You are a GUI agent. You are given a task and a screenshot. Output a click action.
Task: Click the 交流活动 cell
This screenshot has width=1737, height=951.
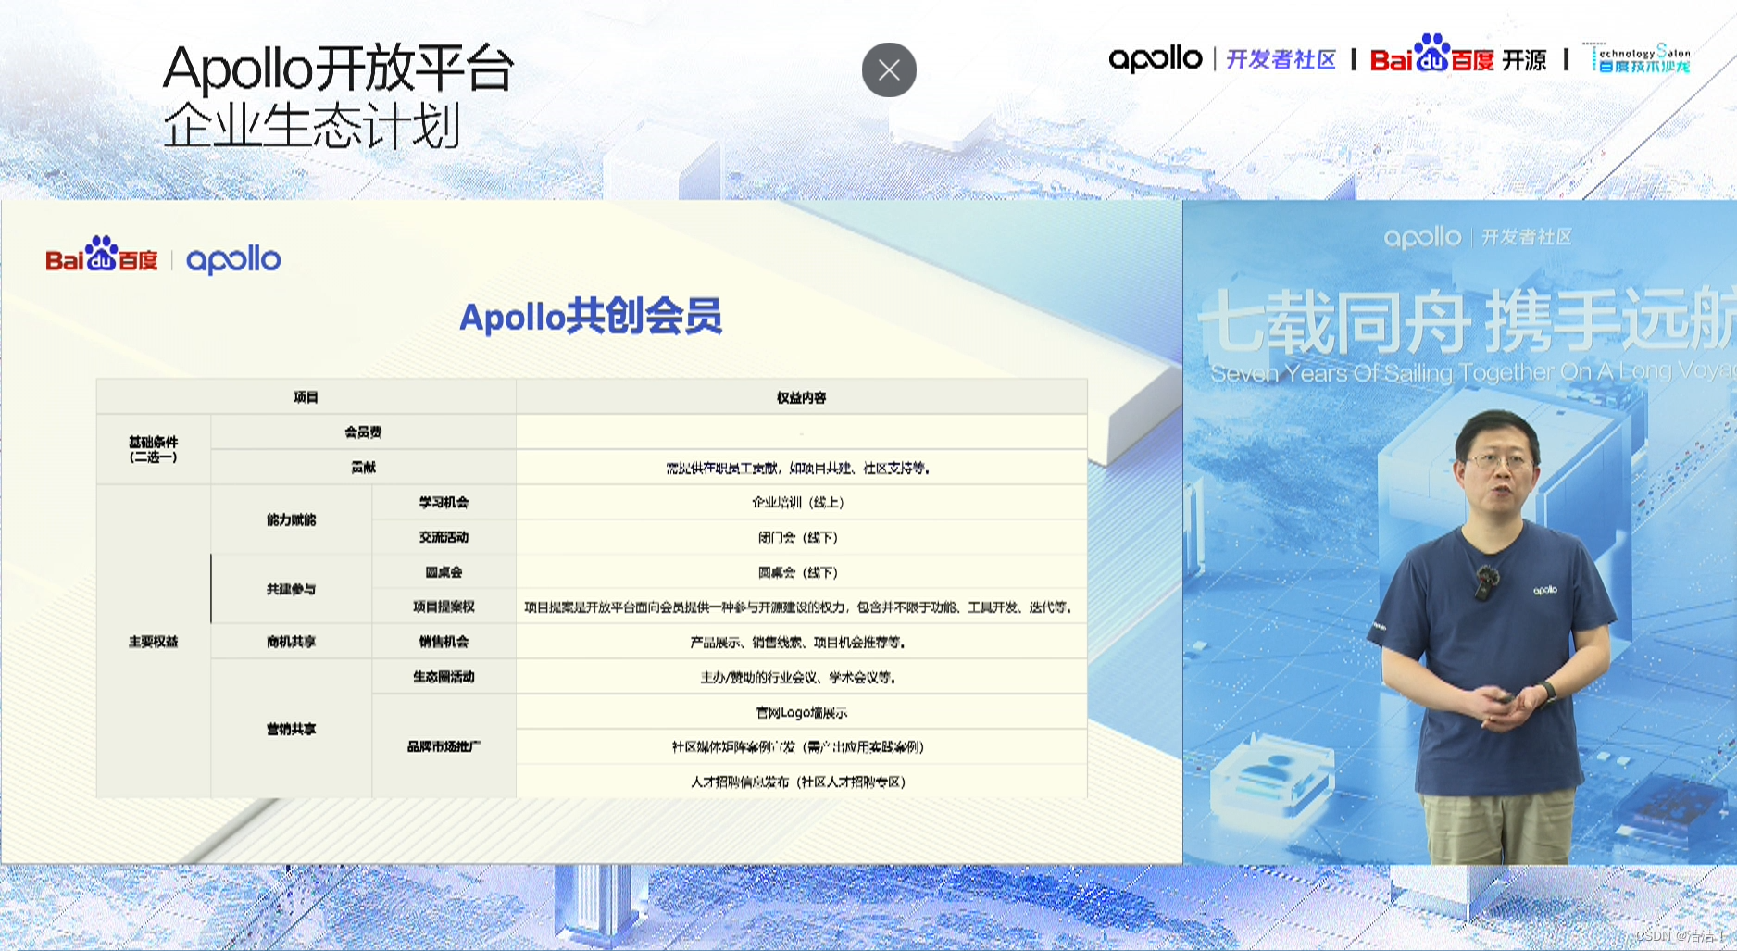click(444, 538)
